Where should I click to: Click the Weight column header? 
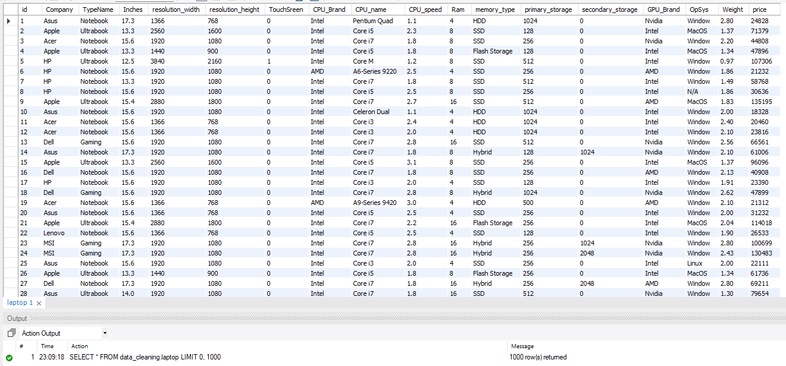pyautogui.click(x=733, y=10)
